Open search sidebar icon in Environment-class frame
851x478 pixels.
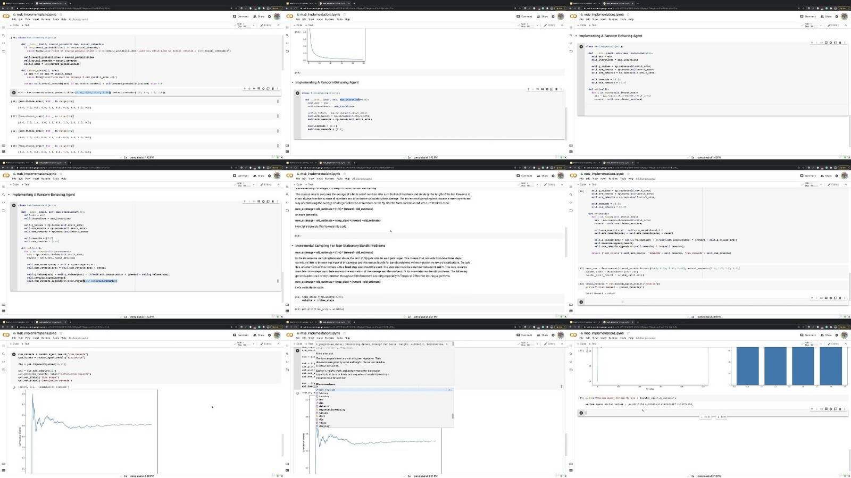(x=3, y=35)
